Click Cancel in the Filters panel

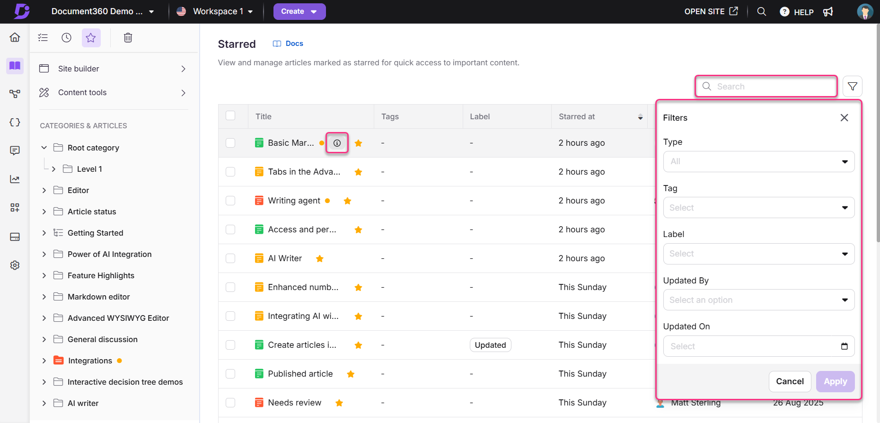coord(790,381)
